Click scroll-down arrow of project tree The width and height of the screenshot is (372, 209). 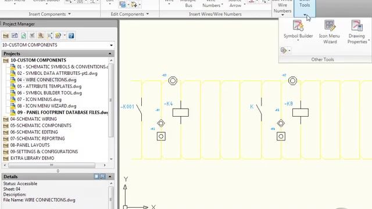[x=111, y=159]
